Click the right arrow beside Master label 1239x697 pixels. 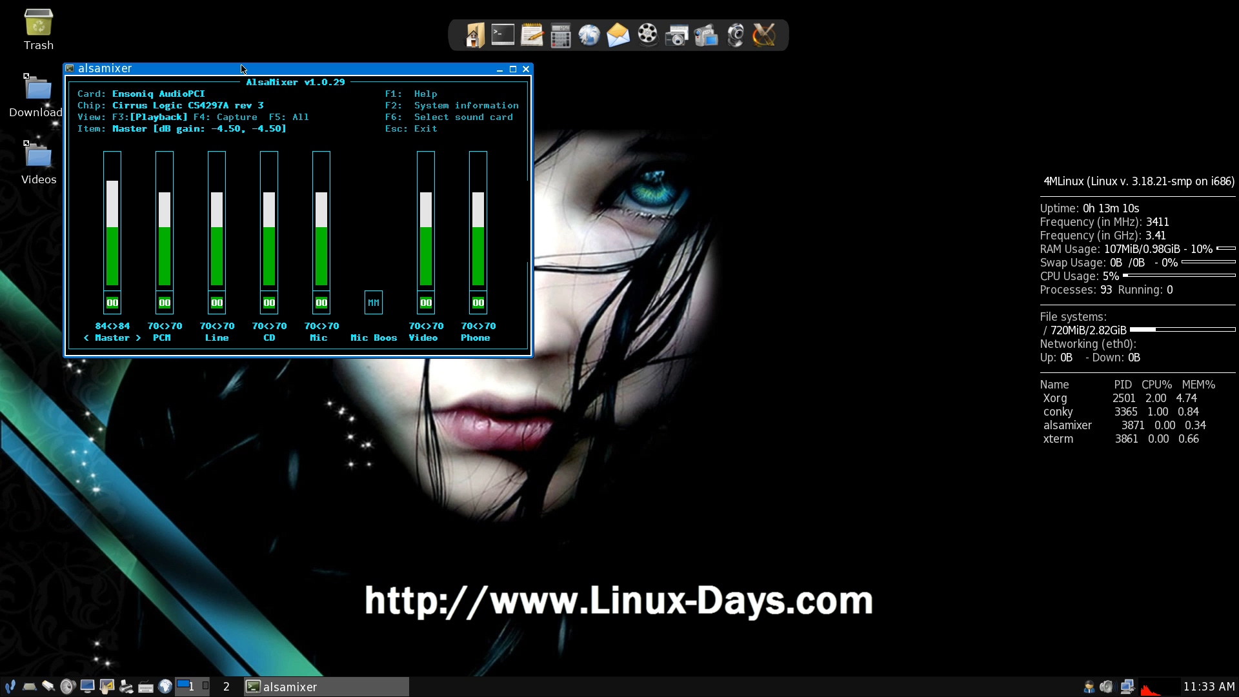[x=138, y=338]
